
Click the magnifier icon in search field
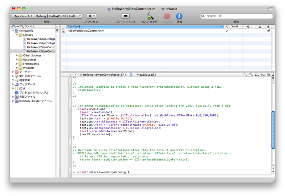pos(203,16)
